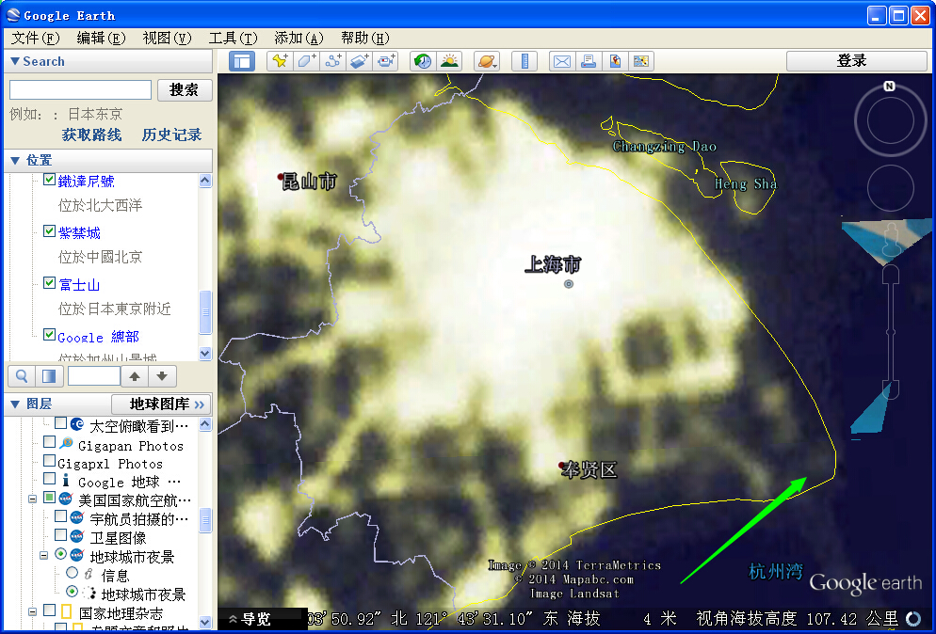
Task: Open the planet switcher dropdown
Action: pos(487,61)
